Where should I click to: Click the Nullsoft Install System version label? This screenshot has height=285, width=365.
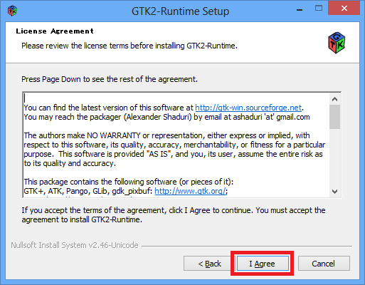pos(75,245)
